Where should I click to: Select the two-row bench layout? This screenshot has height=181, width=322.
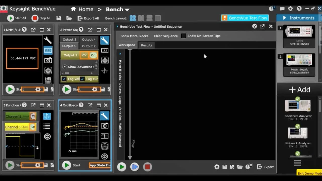click(x=149, y=18)
